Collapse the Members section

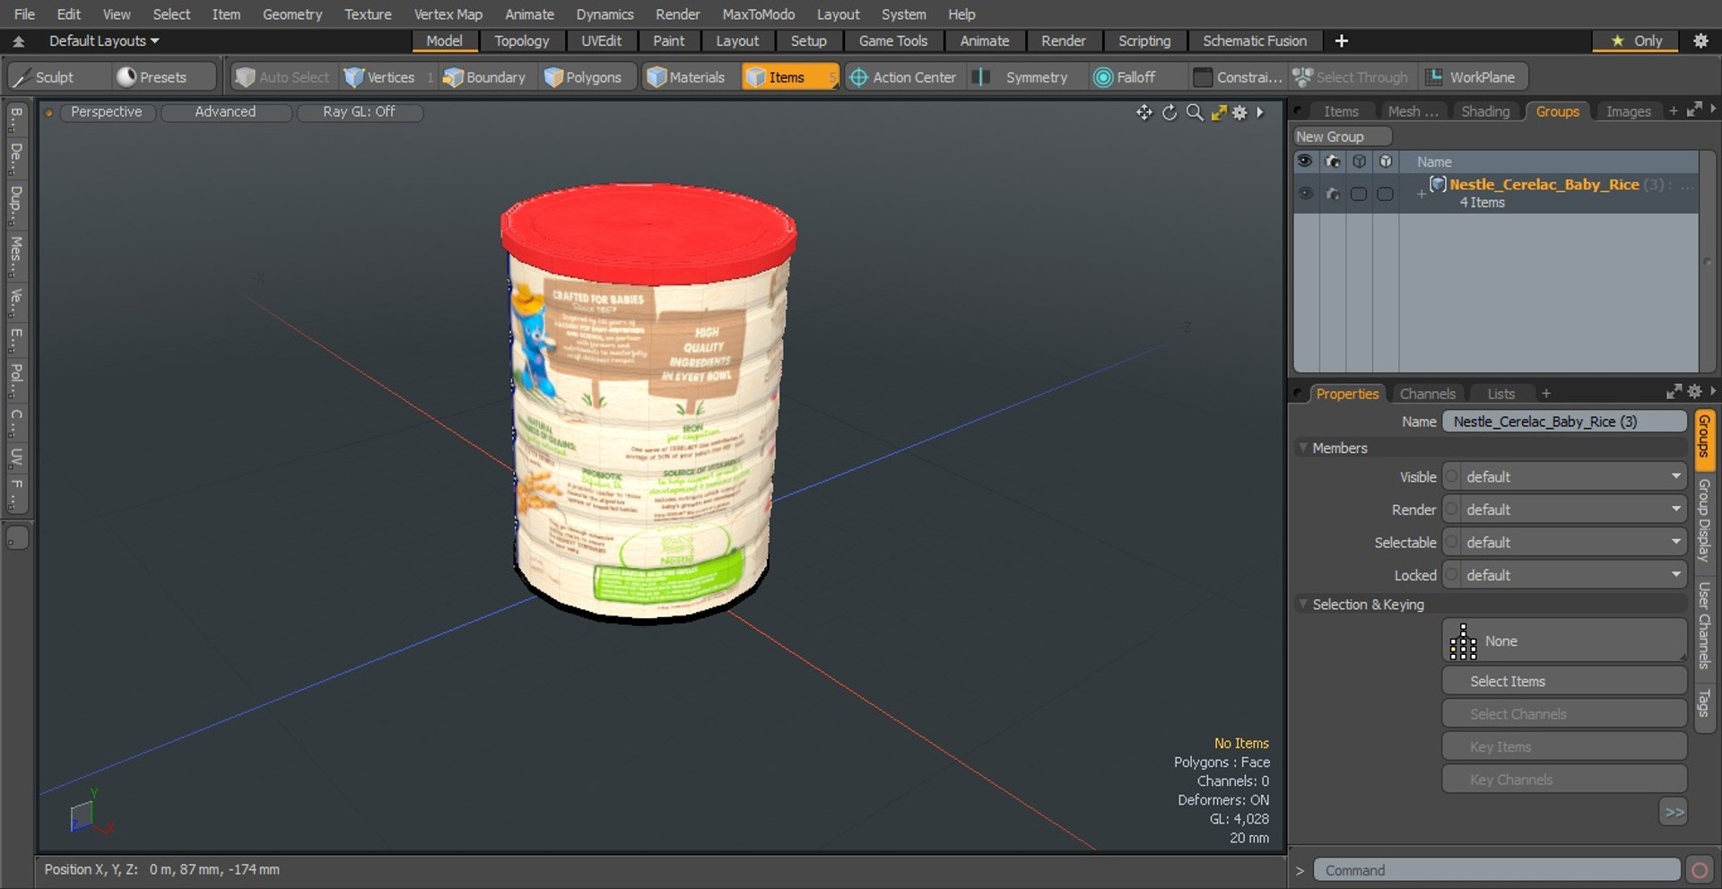coord(1303,447)
